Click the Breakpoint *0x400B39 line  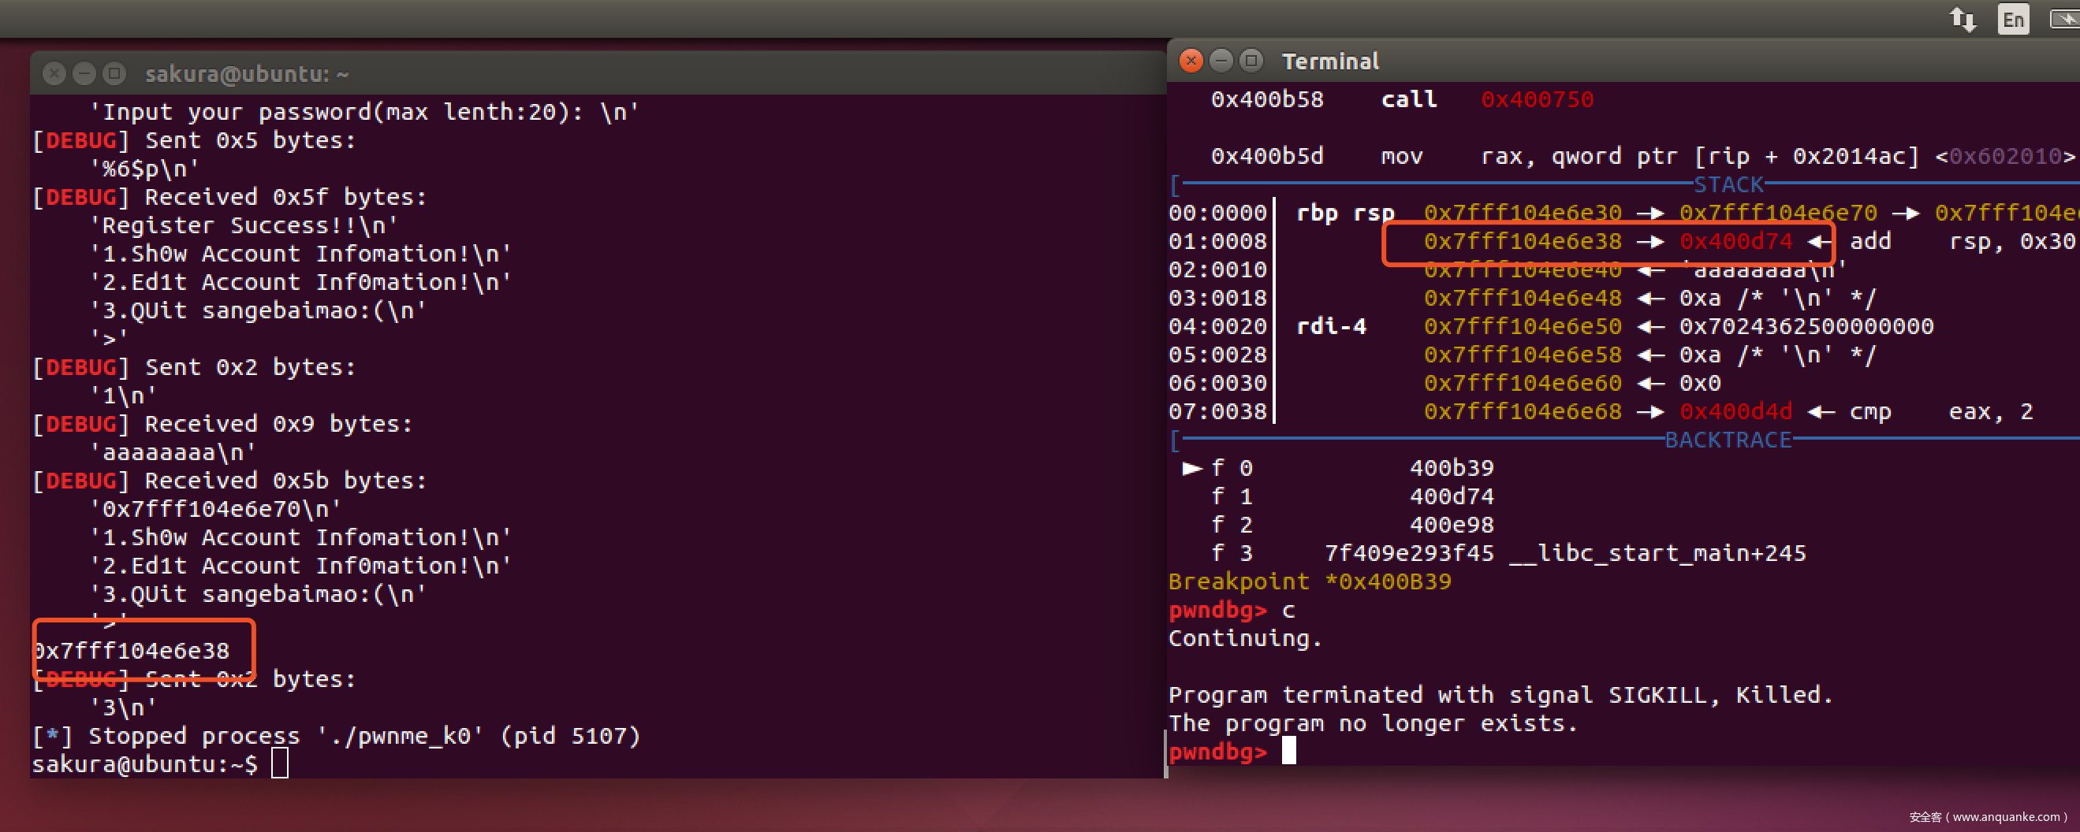(x=1309, y=581)
